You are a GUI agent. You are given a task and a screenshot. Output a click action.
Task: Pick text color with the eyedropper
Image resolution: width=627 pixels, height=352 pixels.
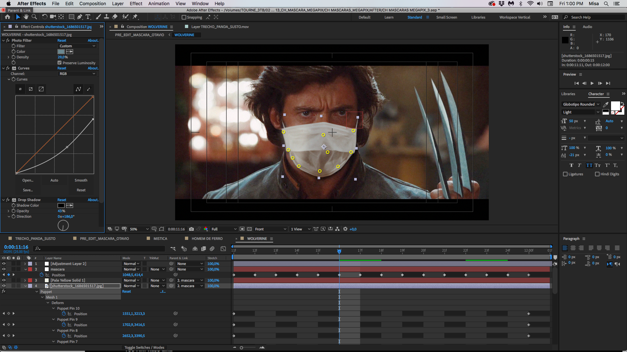[605, 104]
